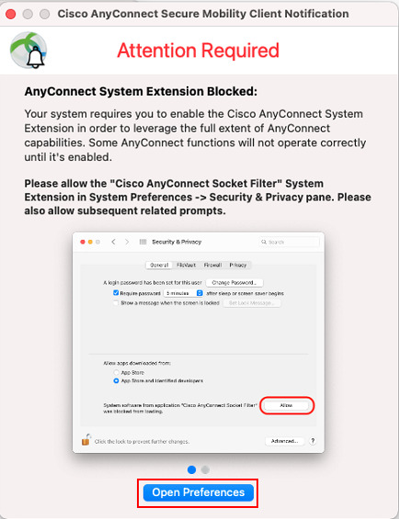399x519 pixels.
Task: Open the password delay minutes dropdown
Action: pyautogui.click(x=183, y=293)
